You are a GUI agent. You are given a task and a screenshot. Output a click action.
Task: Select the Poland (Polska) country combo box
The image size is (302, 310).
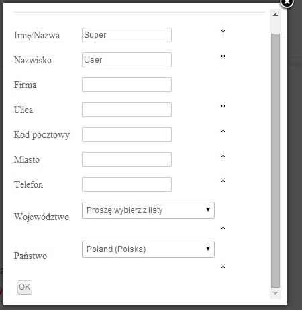click(x=148, y=249)
